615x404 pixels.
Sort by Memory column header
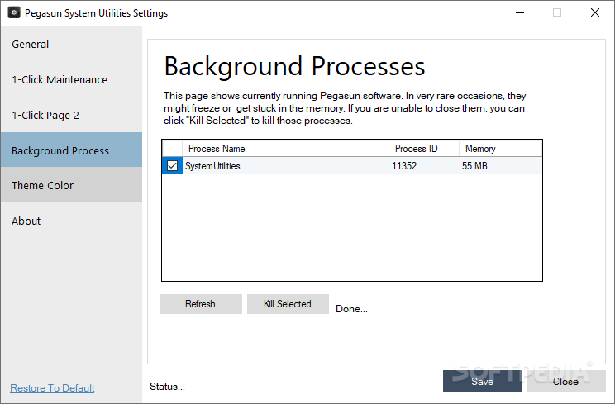tap(500, 149)
